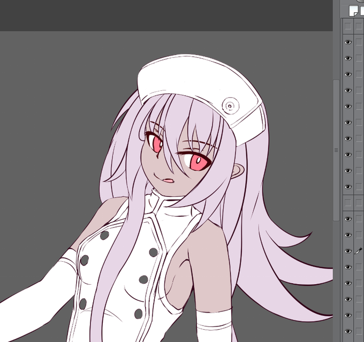The height and width of the screenshot is (342, 364).
Task: Toggle eye one row above the paintbrush layer
Action: pyautogui.click(x=348, y=235)
